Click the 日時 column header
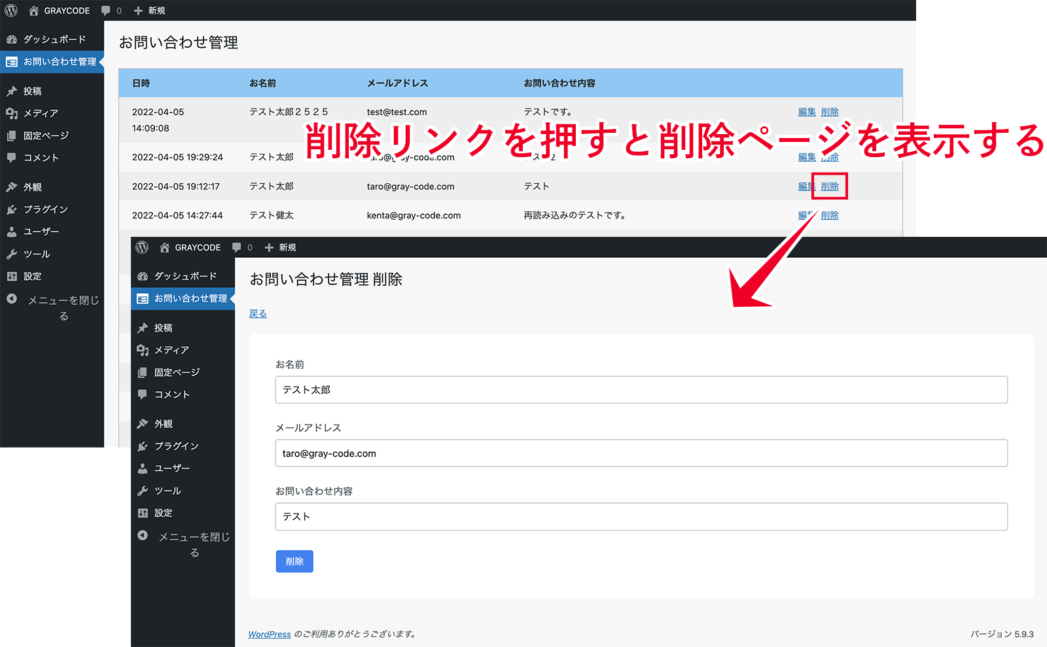Screen dimensions: 1047x647 pos(141,83)
